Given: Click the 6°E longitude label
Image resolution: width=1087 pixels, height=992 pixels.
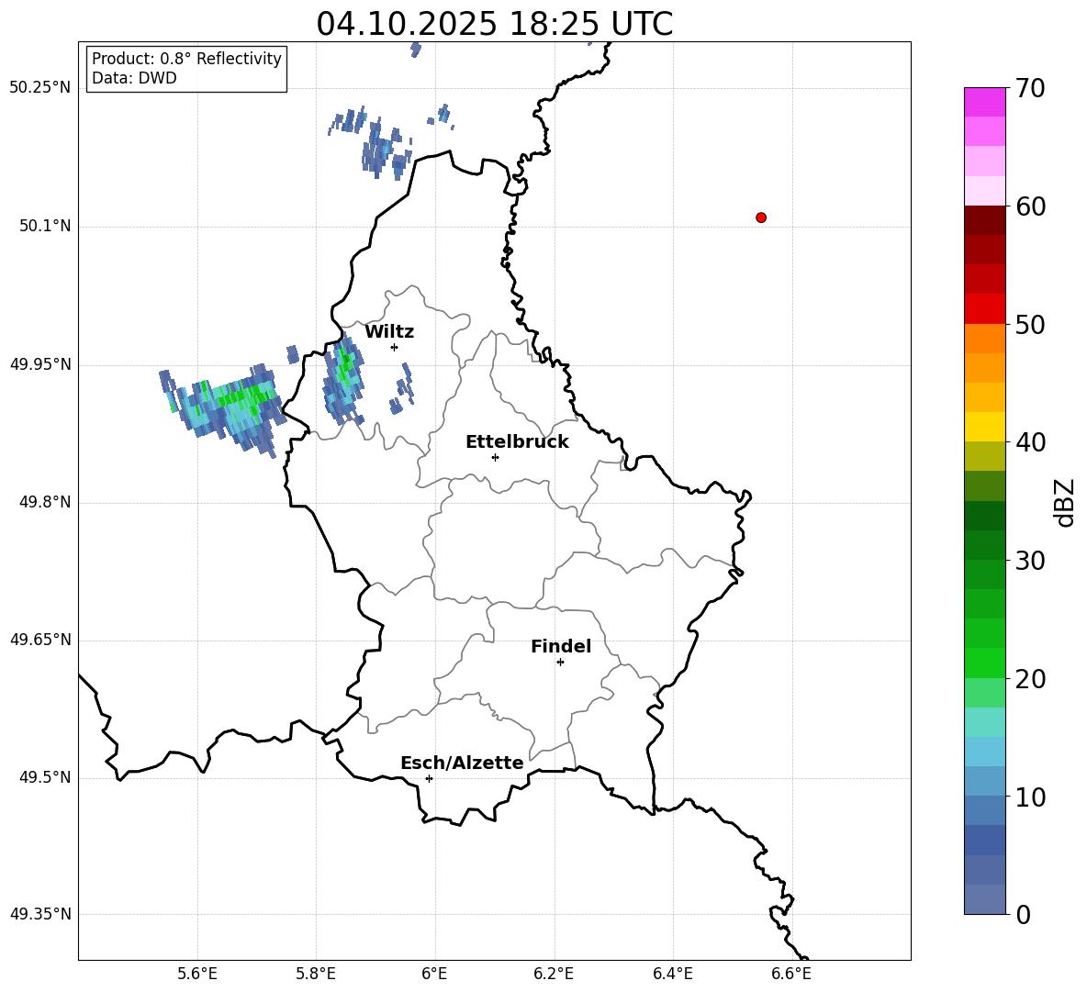Looking at the screenshot, I should click(434, 974).
